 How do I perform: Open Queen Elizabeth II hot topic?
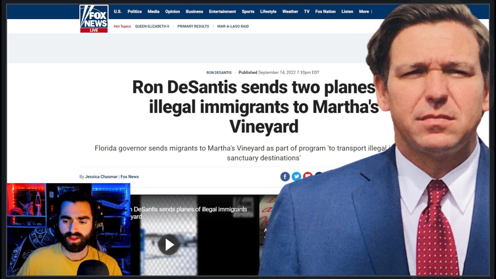click(x=152, y=26)
